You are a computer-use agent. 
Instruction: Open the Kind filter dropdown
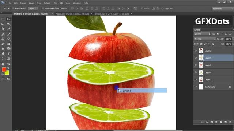(x=202, y=34)
